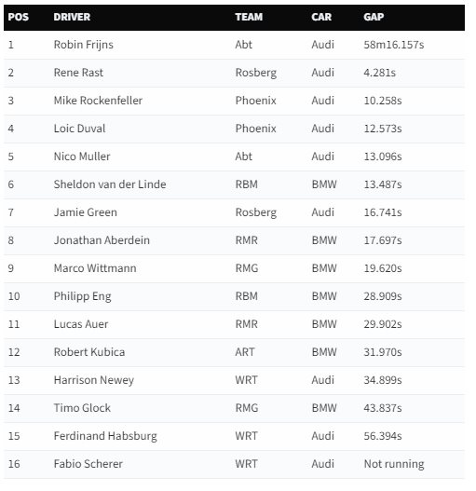Click Loic Duval's row name
This screenshot has height=491, width=476.
click(79, 129)
